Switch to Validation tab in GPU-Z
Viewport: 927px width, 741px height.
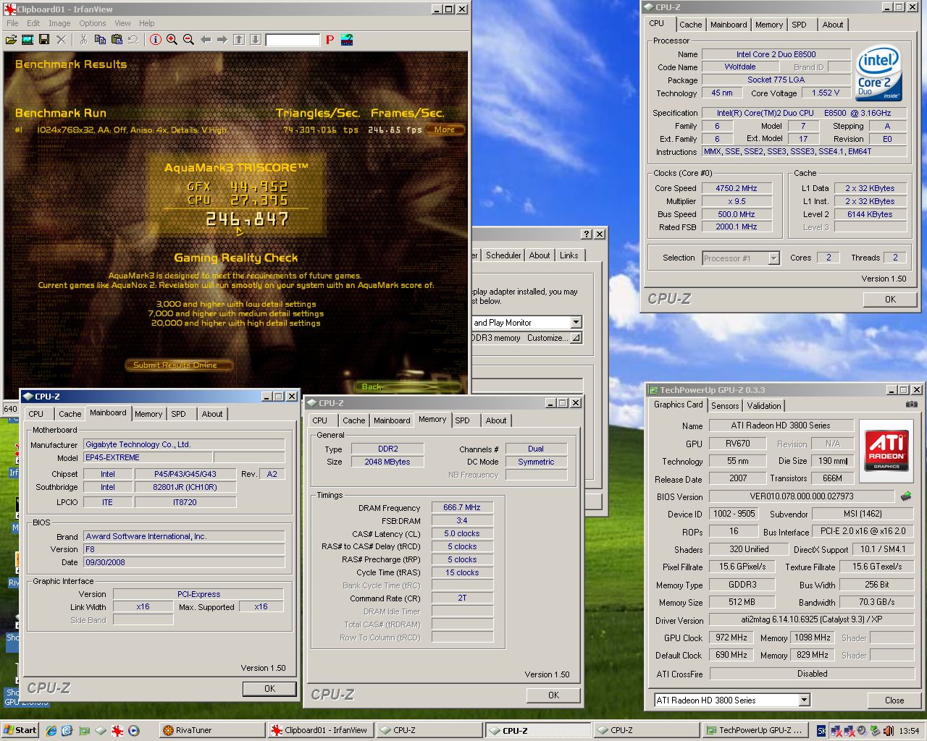click(764, 406)
